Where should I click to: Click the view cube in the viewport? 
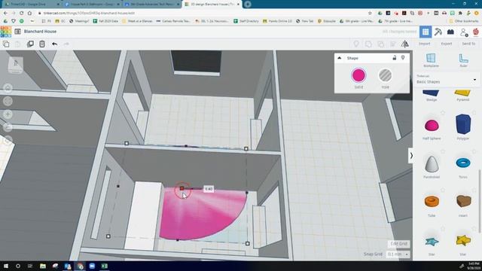pyautogui.click(x=16, y=65)
